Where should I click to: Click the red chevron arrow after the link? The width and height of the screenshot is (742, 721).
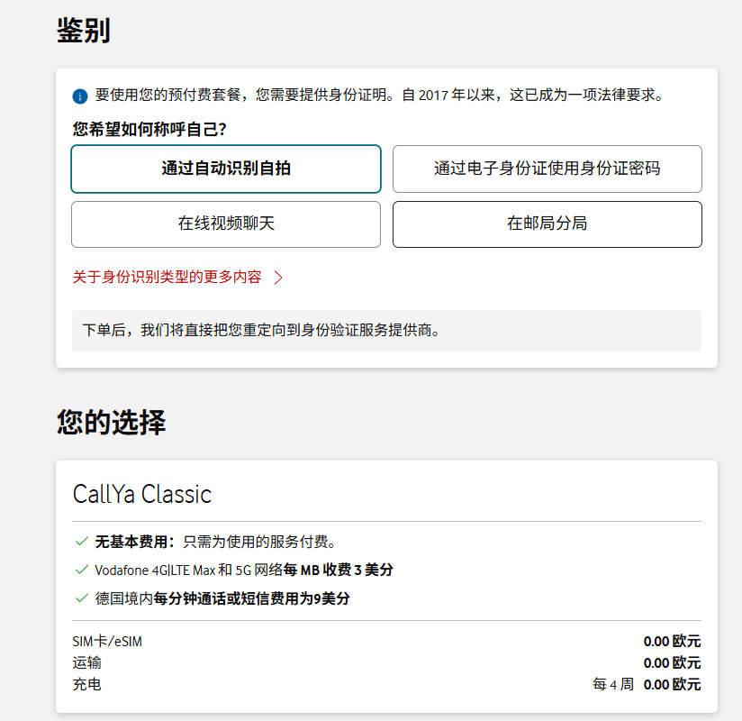tap(278, 278)
